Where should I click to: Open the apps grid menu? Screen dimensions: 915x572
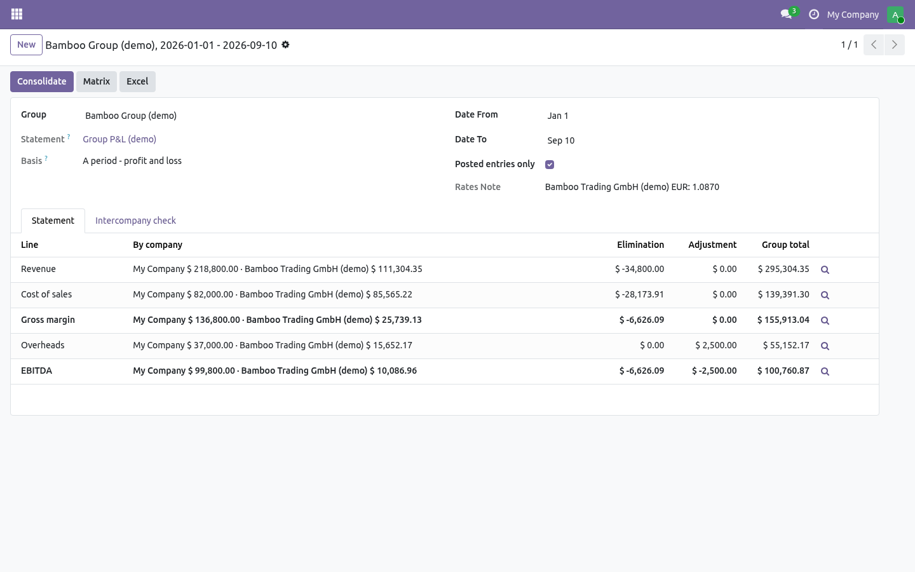(x=17, y=14)
